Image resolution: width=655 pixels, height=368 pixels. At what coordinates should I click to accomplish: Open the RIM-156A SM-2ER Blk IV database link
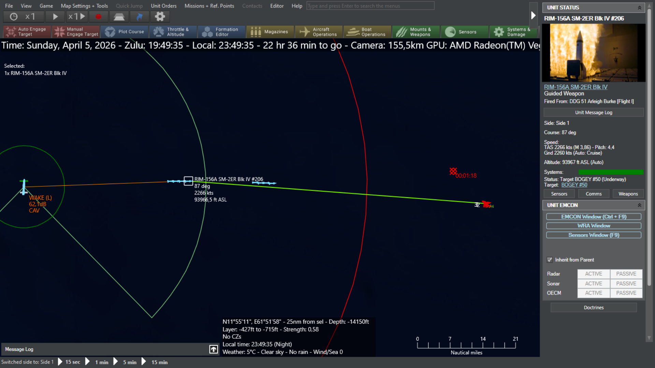pos(576,87)
